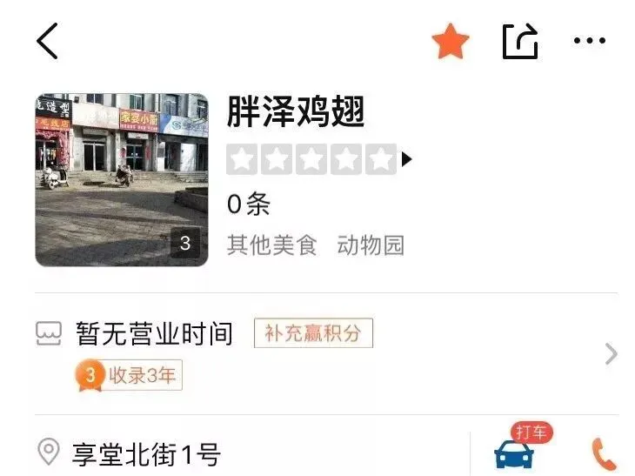Select the fifth rating star
Screen dimensions: 635x476
click(x=381, y=159)
